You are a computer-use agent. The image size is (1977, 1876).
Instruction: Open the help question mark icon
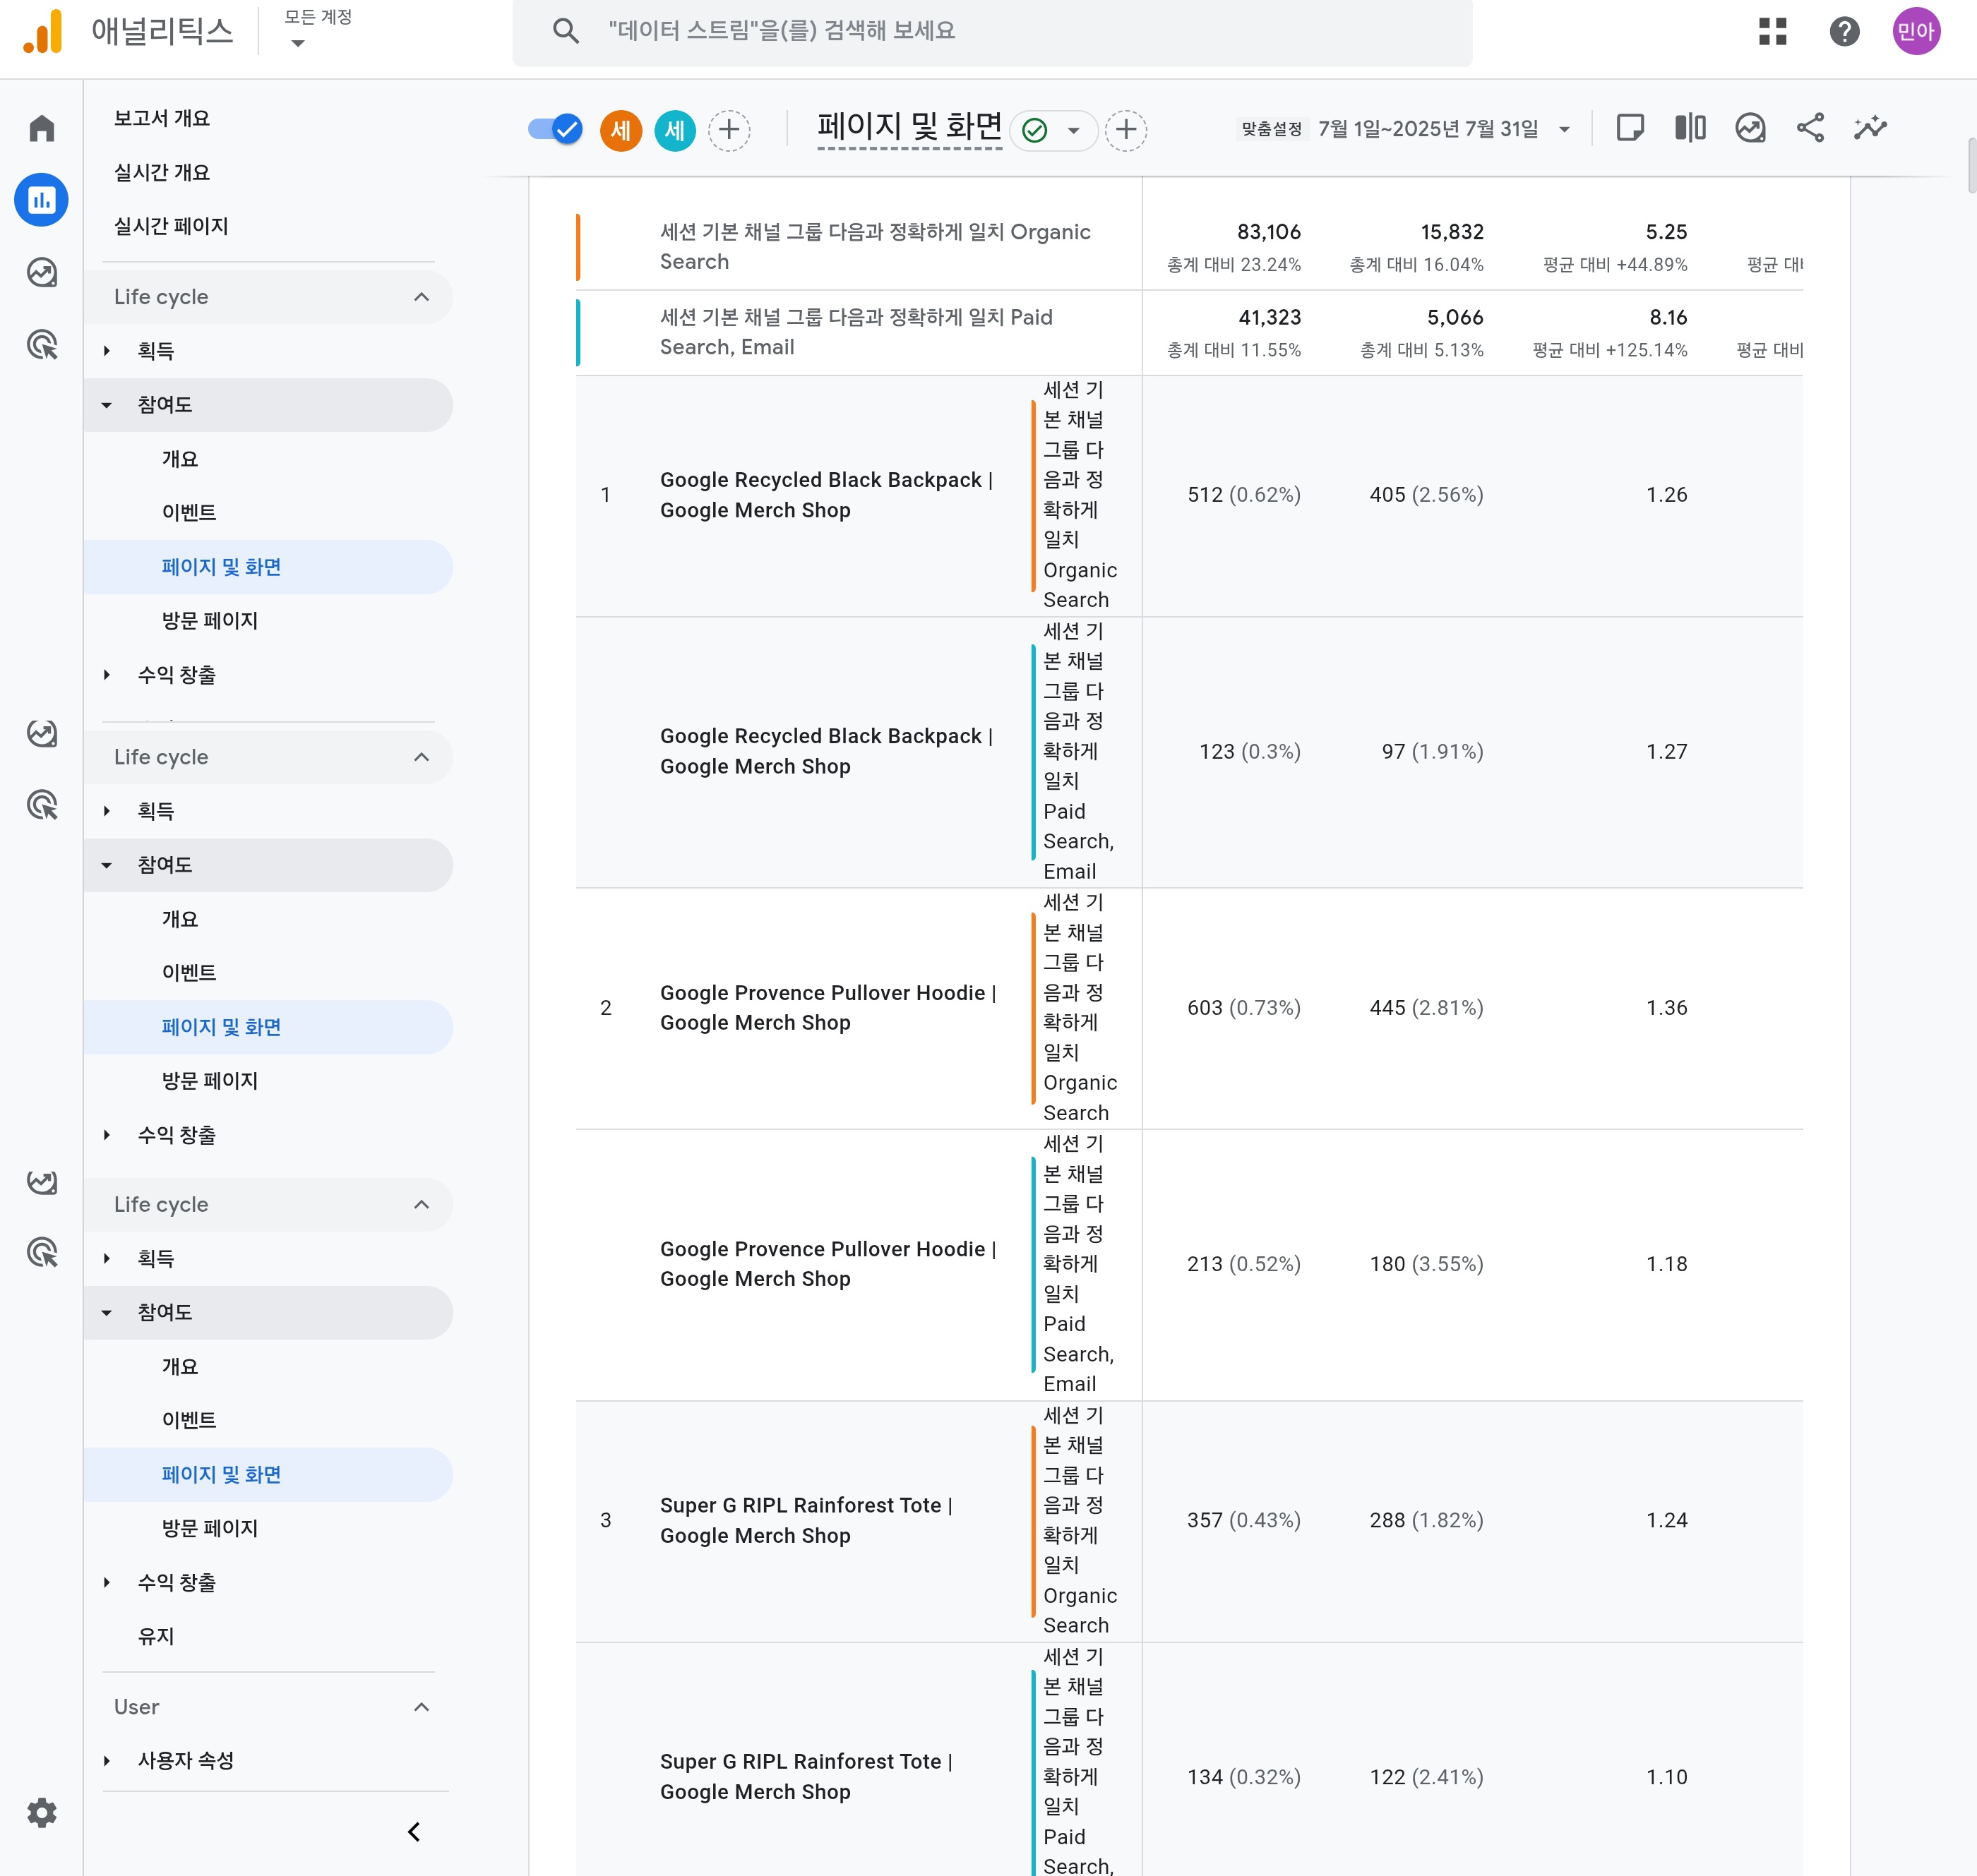(x=1844, y=31)
